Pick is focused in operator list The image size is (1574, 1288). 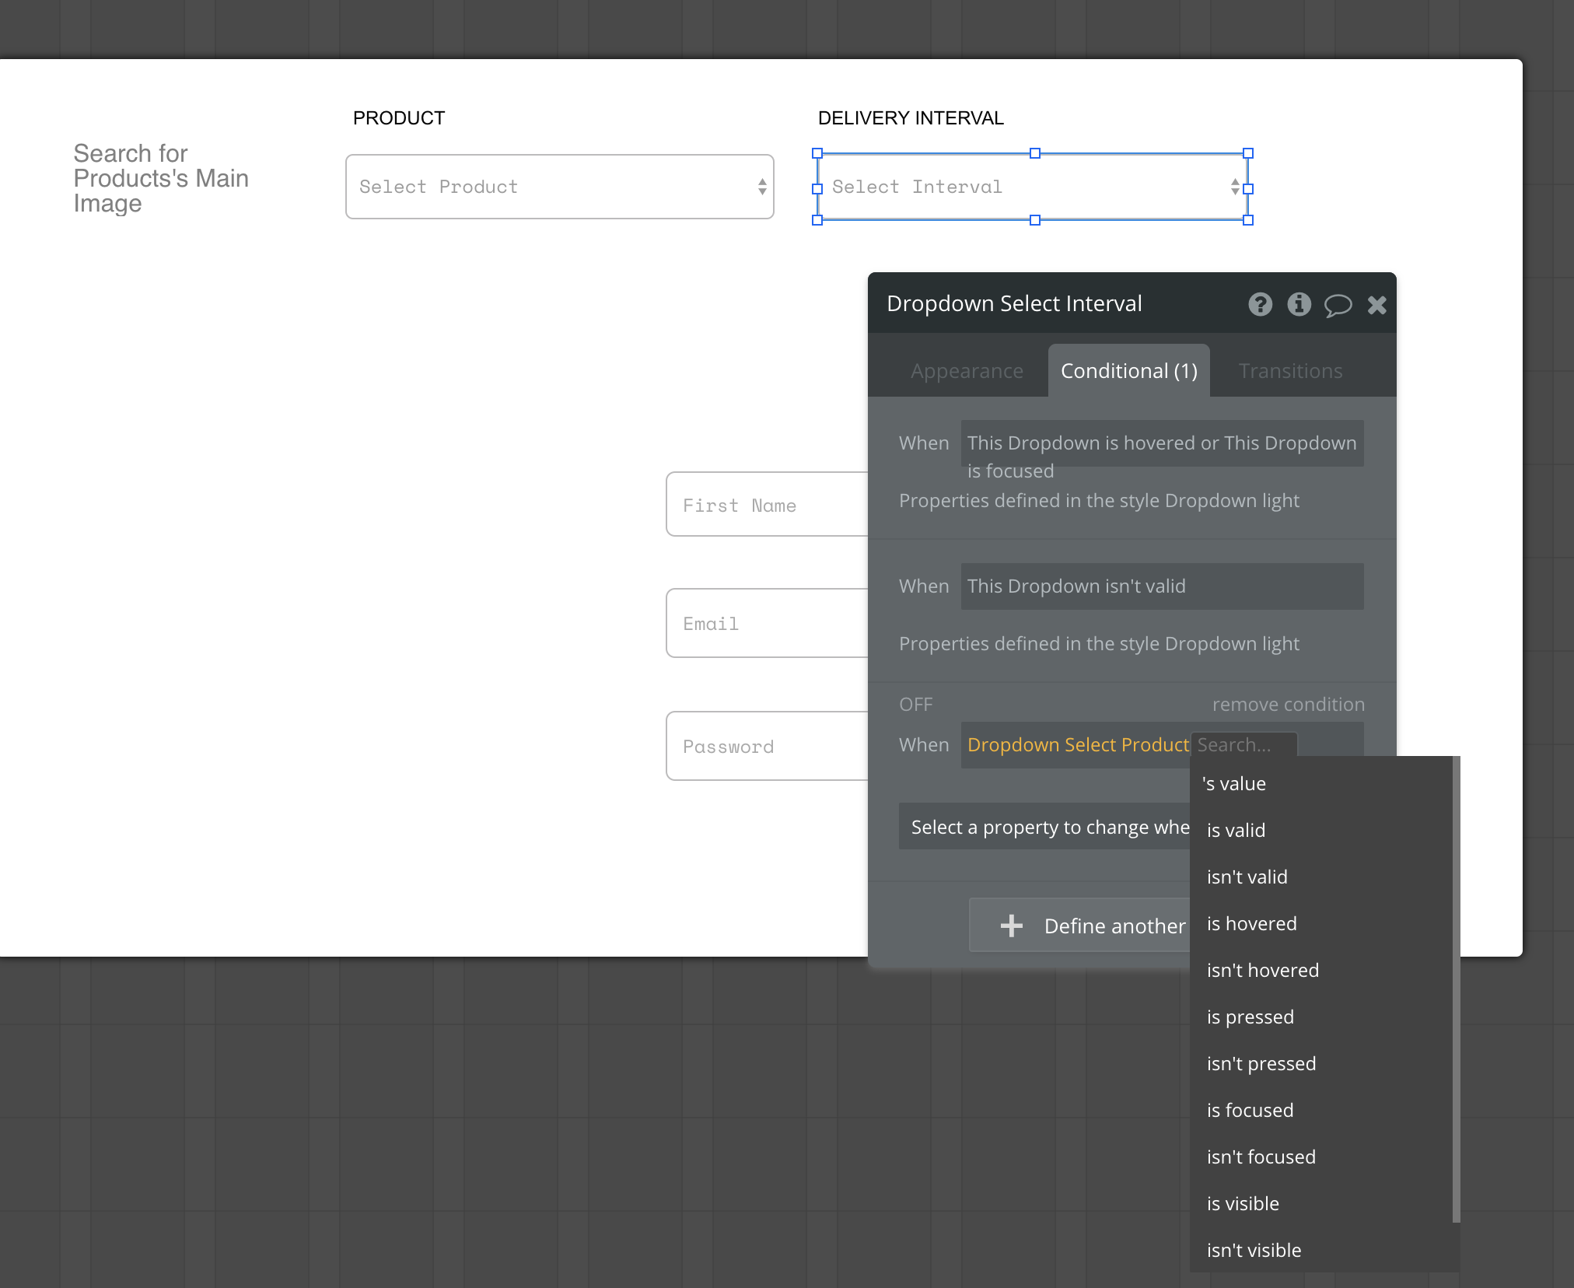[1250, 1111]
